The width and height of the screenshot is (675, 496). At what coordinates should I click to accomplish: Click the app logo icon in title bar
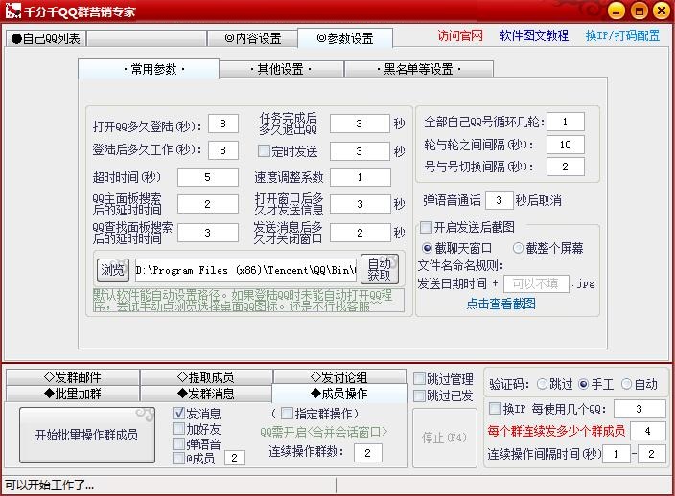point(12,11)
